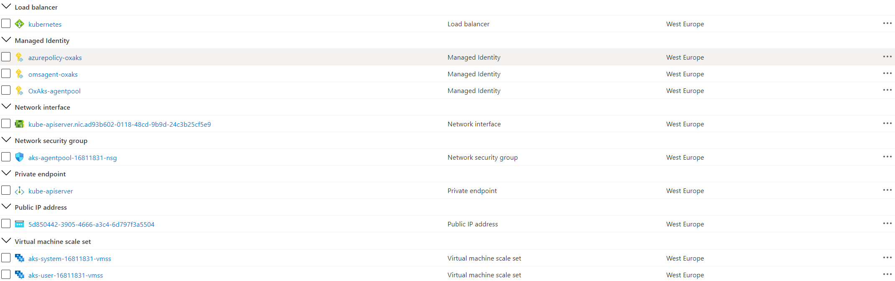Open the more options for aks-user-16811831-vmss
The width and height of the screenshot is (895, 281).
887,274
